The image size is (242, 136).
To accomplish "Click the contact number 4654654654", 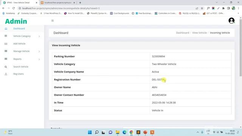I will point(159,95).
